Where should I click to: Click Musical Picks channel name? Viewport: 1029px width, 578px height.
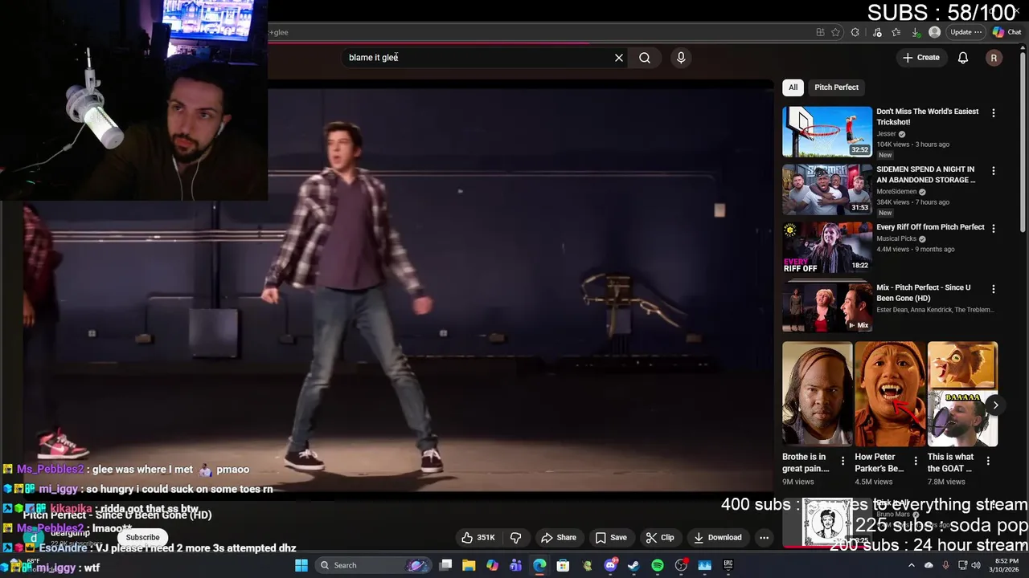896,238
